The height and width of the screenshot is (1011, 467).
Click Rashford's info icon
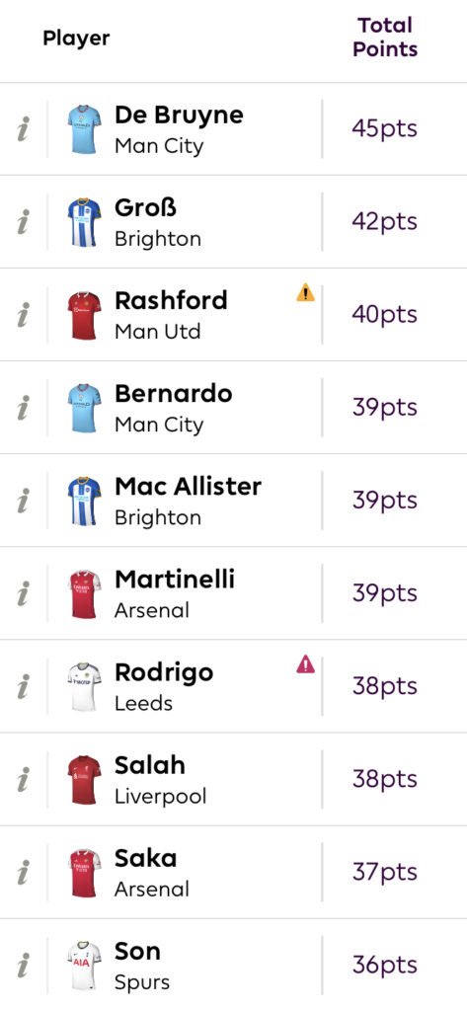[x=24, y=315]
